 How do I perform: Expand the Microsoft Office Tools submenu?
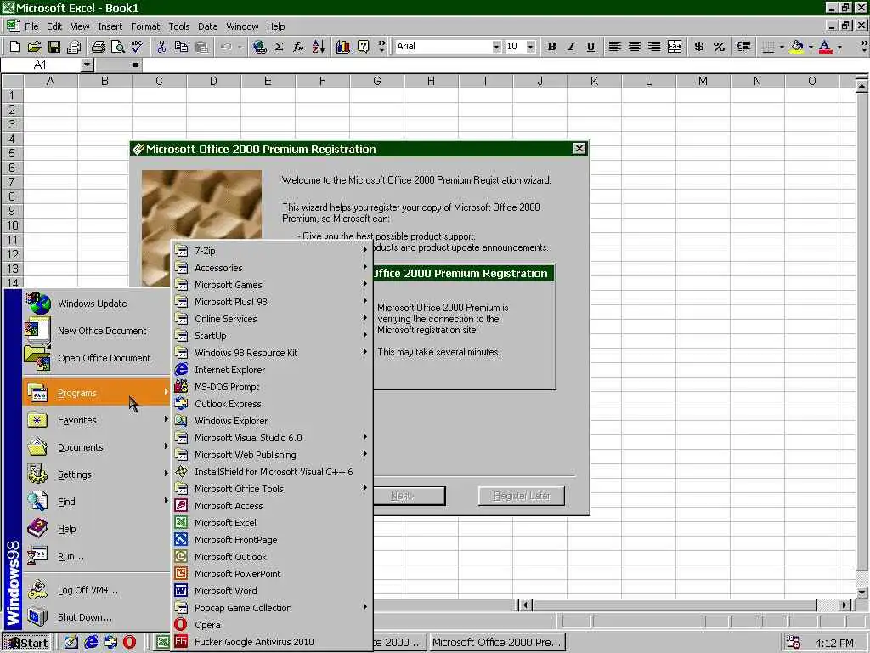[271, 489]
